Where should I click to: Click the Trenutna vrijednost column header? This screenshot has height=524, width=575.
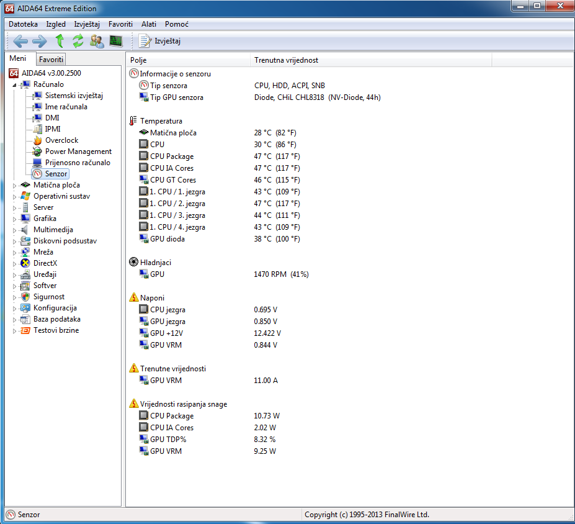point(371,60)
